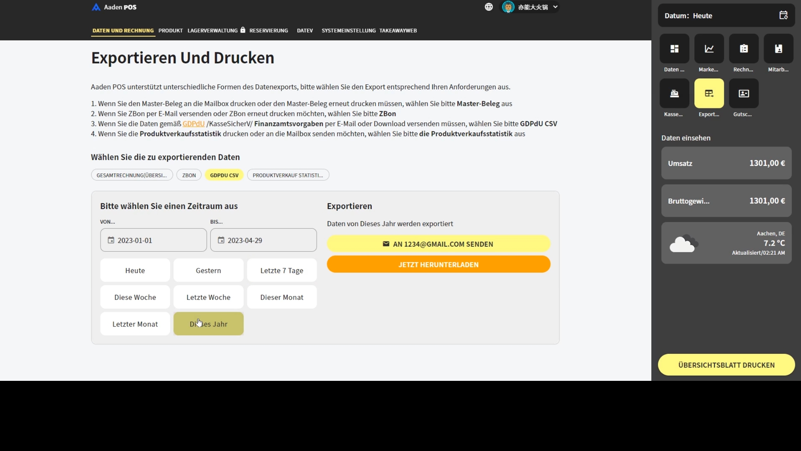The width and height of the screenshot is (801, 451).
Task: Open the Gutschein card tile icon
Action: (743, 94)
